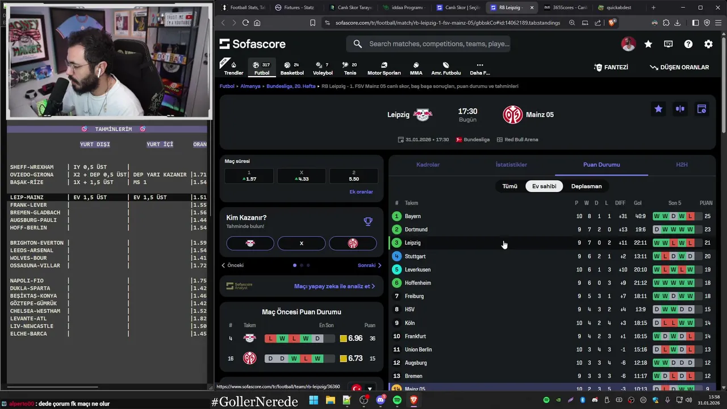This screenshot has height=409, width=727.
Task: Select the X odds 4.33 box
Action: [x=301, y=176]
